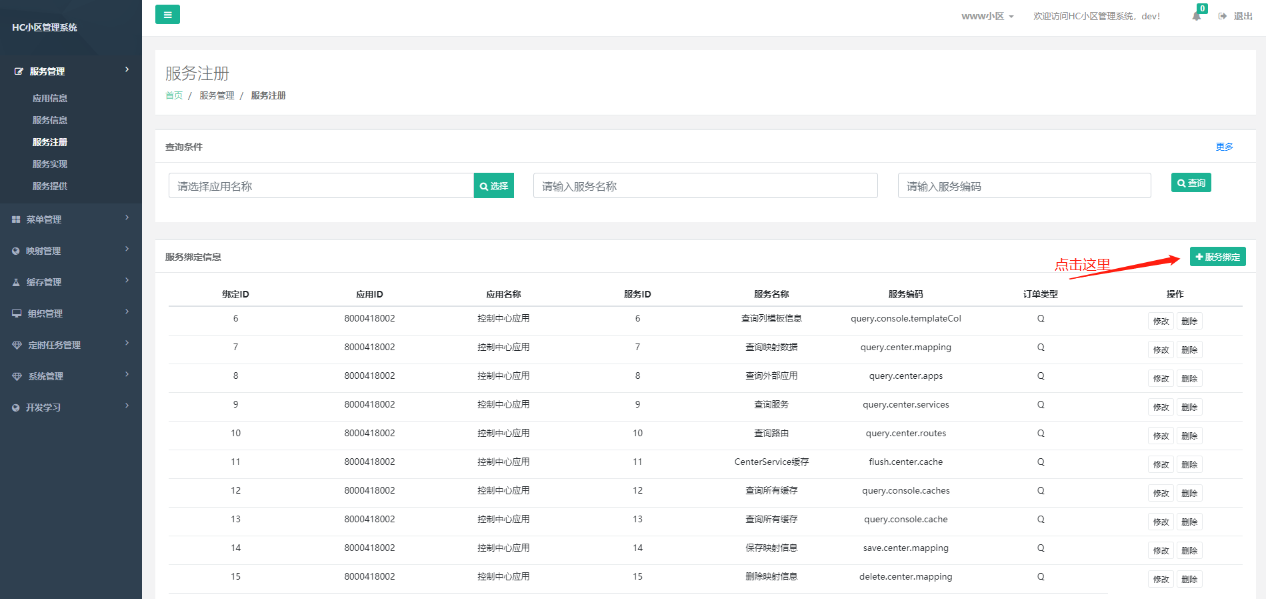The width and height of the screenshot is (1266, 599).
Task: Click the HC小区管理系统 logo title
Action: [x=45, y=27]
